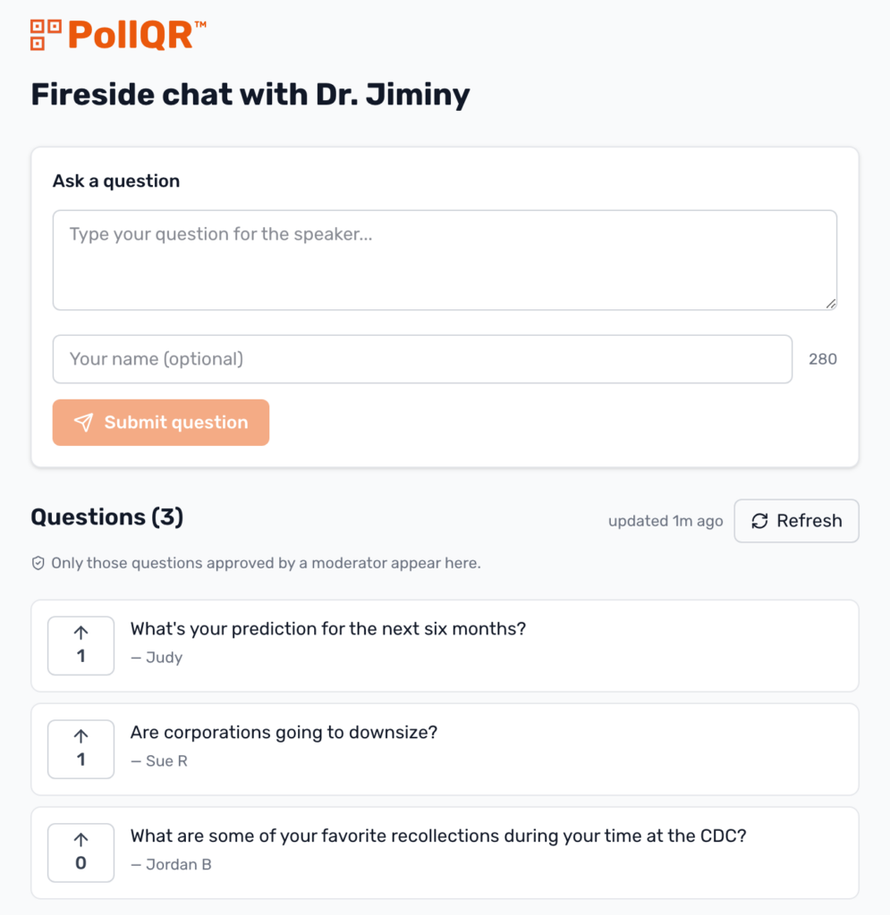Viewport: 890px width, 915px height.
Task: Click the 'Your name (optional)' field
Action: pos(422,359)
